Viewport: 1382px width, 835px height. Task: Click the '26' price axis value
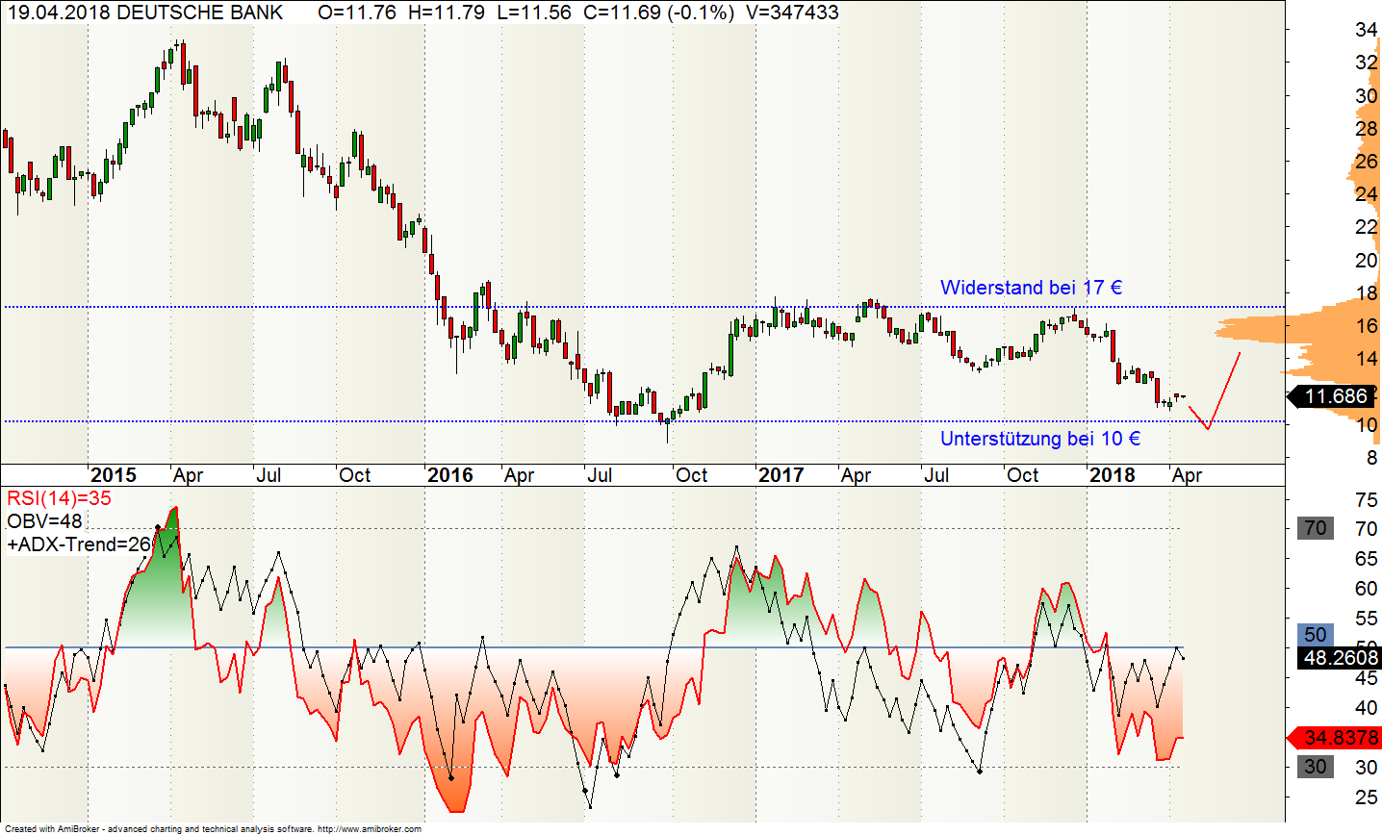coord(1366,162)
